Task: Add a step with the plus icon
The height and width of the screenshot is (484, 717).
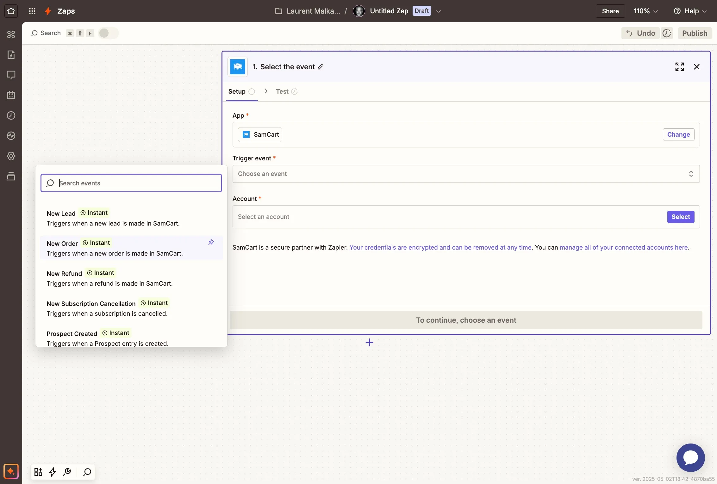Action: coord(369,342)
